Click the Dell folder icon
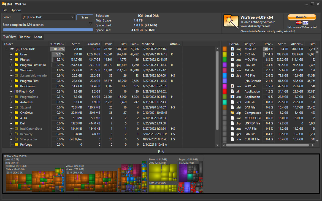 click(17, 123)
